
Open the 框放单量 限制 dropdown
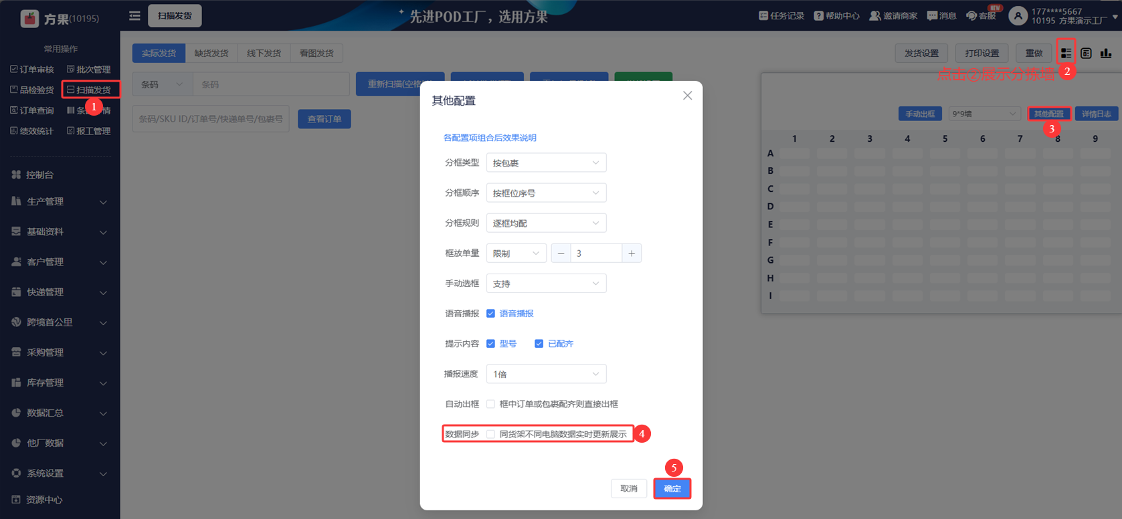(x=516, y=253)
